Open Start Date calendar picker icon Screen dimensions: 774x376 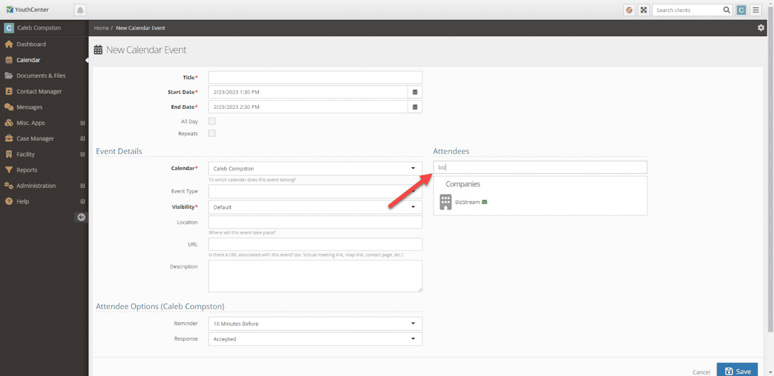coord(415,92)
